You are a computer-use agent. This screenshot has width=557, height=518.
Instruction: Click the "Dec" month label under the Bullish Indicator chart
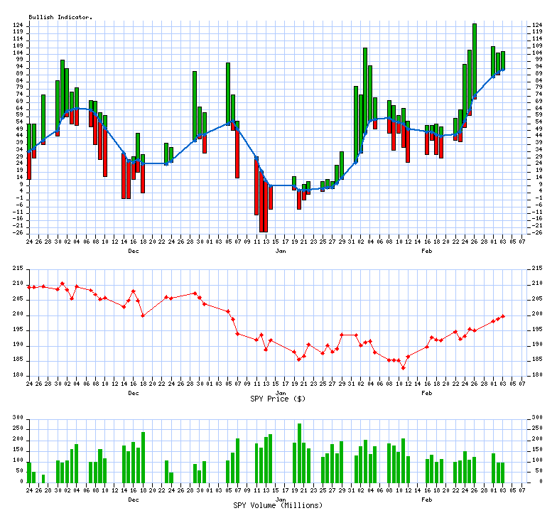[133, 252]
